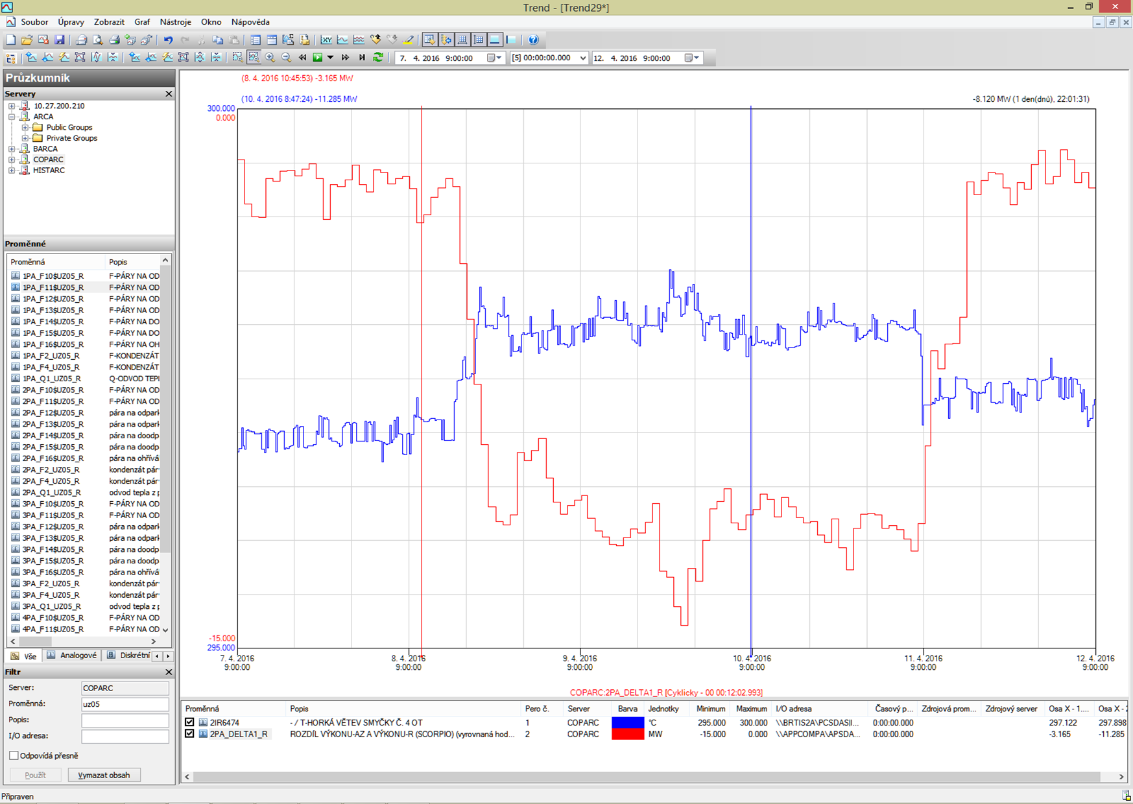Click the multi-line trend chart icon
The width and height of the screenshot is (1133, 804).
pyautogui.click(x=359, y=40)
